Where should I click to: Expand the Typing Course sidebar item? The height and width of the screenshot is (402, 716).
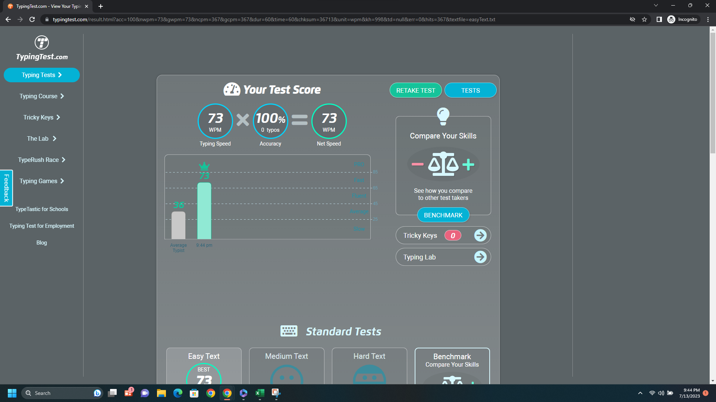click(x=42, y=96)
